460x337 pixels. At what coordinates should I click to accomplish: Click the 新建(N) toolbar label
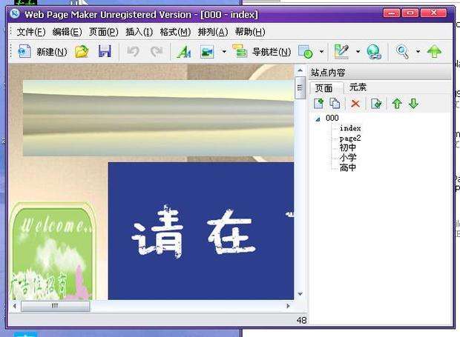point(52,52)
